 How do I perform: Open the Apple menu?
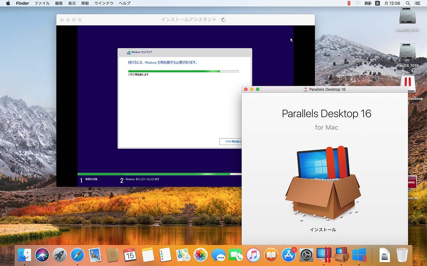pos(8,3)
